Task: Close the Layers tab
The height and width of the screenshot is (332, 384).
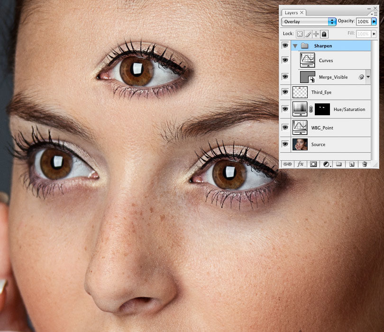Action: tap(302, 12)
